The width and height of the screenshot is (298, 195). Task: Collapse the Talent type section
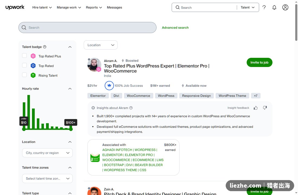click(70, 193)
